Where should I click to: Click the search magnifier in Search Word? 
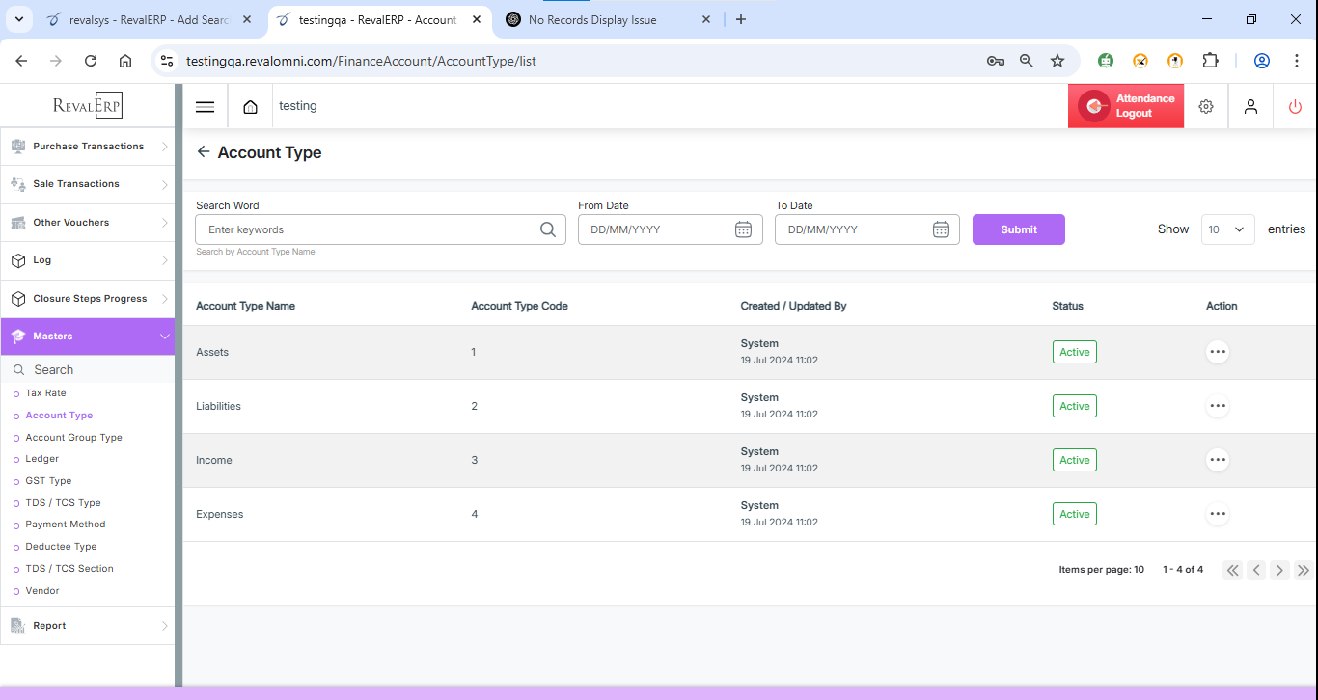548,229
